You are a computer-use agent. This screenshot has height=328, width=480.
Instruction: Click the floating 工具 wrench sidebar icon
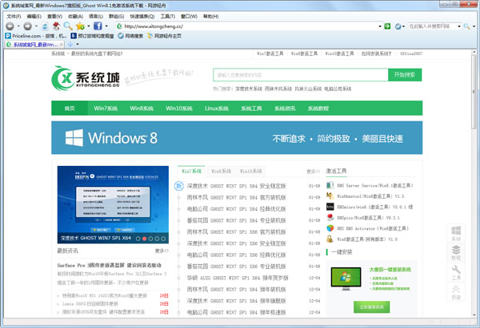[x=456, y=272]
